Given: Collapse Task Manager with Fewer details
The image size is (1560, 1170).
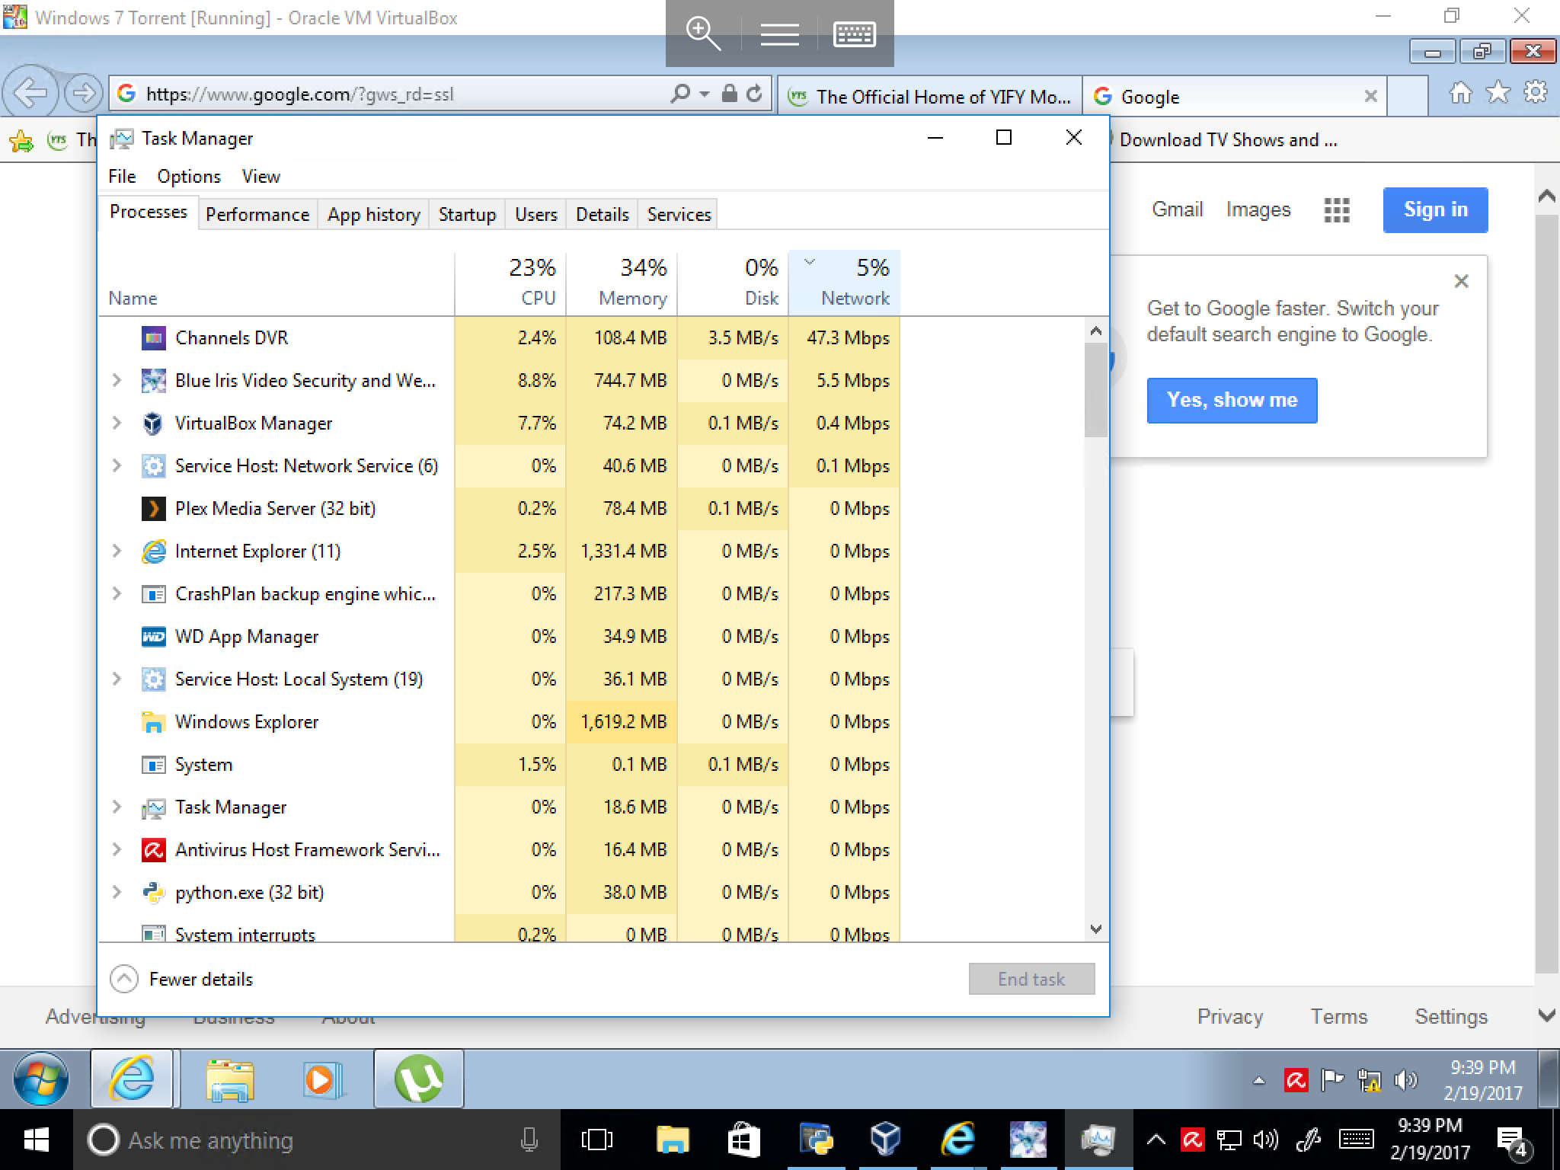Looking at the screenshot, I should pyautogui.click(x=181, y=979).
